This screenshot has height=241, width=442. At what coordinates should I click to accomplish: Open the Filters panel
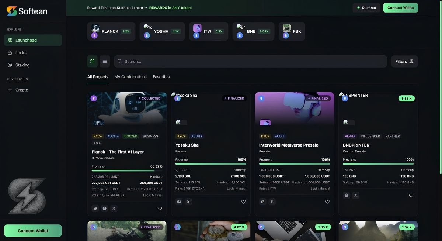pos(404,61)
